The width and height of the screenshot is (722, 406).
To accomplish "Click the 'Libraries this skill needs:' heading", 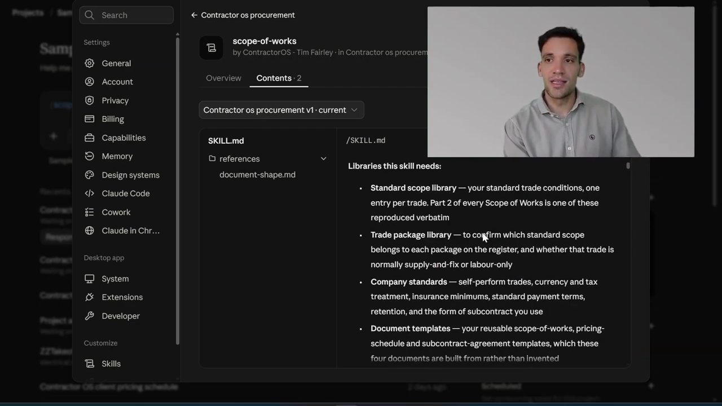I will [x=394, y=166].
